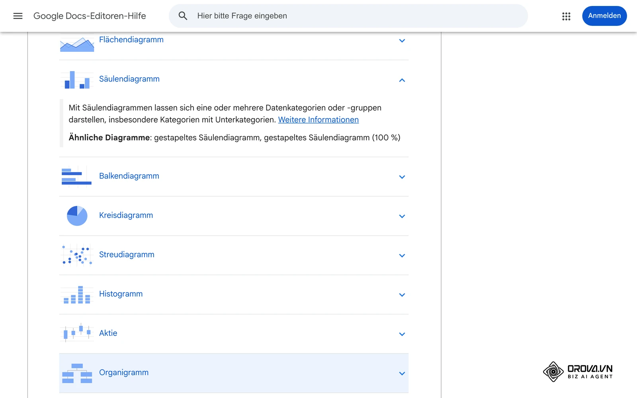This screenshot has width=637, height=398.
Task: Click the Säulendiagramm column chart icon
Action: [77, 80]
